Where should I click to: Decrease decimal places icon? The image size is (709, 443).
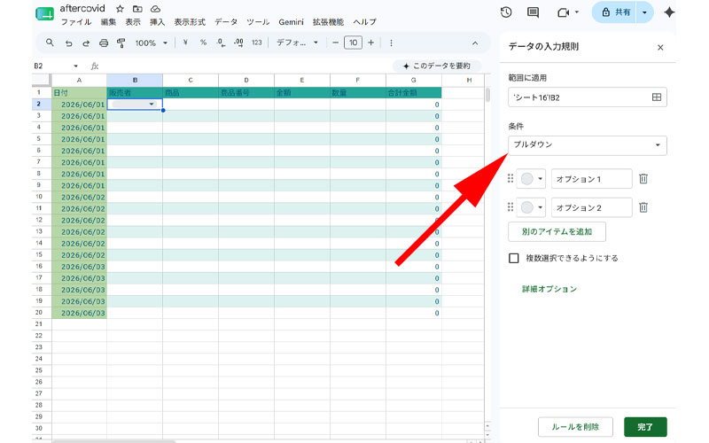point(221,43)
